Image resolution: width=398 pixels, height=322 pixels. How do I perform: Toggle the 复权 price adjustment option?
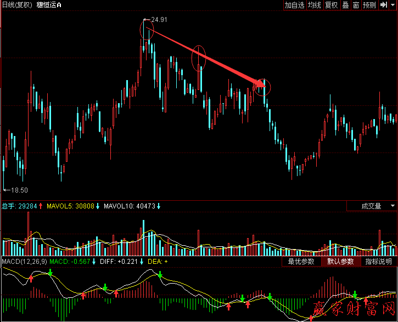coord(332,5)
